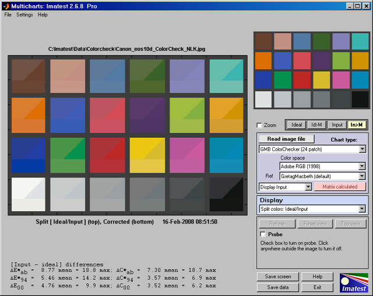Click the Top view button
Viewport: 373px width, 296px height.
tap(351, 224)
